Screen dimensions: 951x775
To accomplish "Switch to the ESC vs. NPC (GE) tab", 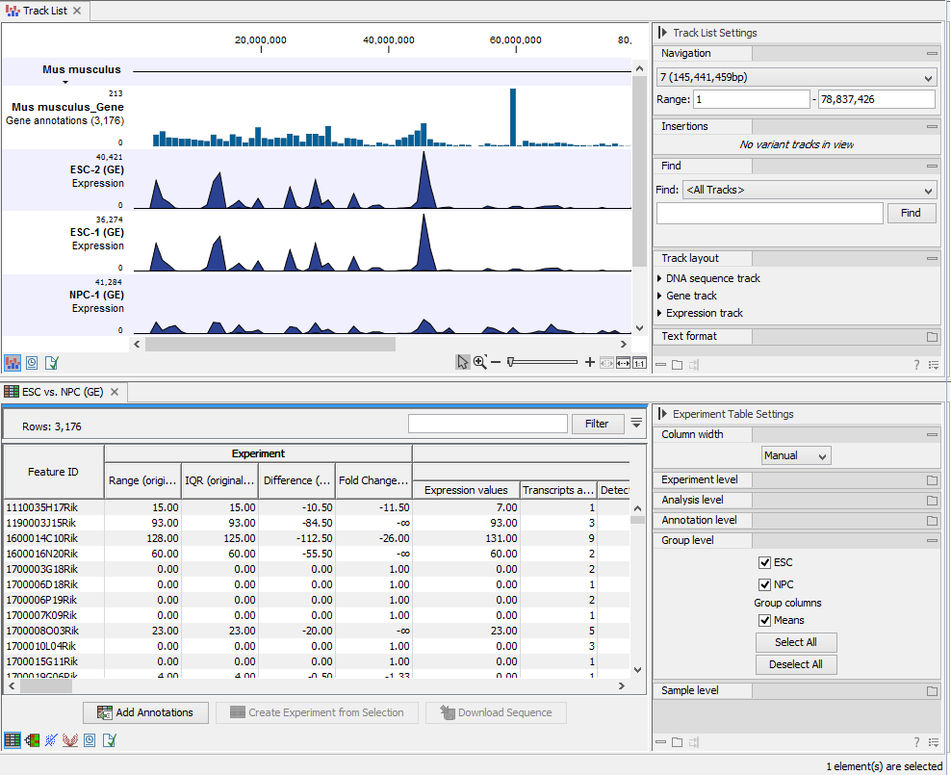I will [x=63, y=392].
